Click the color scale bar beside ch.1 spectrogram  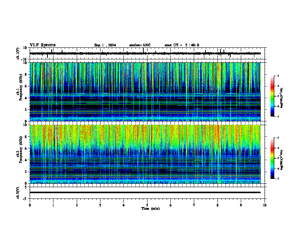[272, 96]
